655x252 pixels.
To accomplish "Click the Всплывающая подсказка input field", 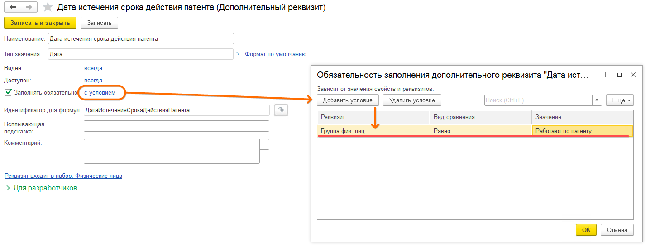I will [177, 126].
